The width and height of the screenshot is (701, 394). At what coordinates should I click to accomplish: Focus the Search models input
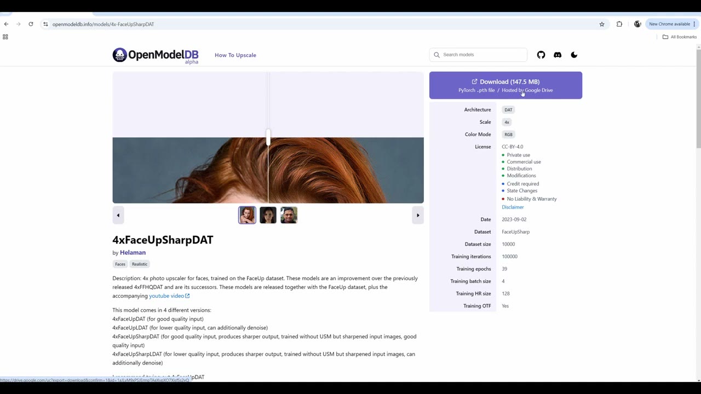click(478, 55)
